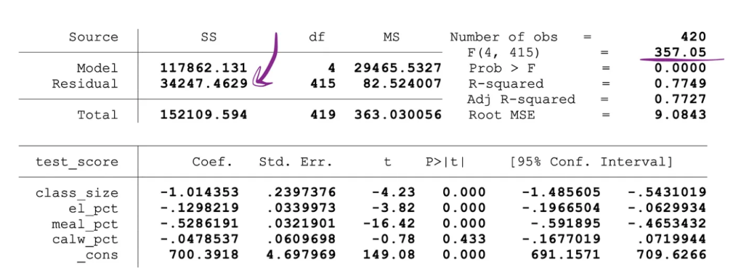733x275 pixels.
Task: Click the el_pct coefficient -.1298219
Action: click(x=199, y=208)
